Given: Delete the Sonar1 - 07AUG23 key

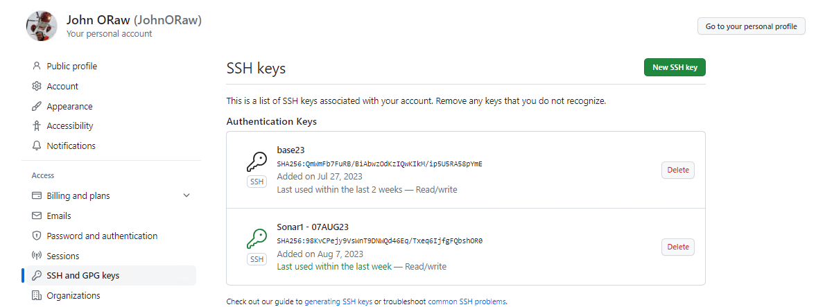Looking at the screenshot, I should tap(677, 247).
